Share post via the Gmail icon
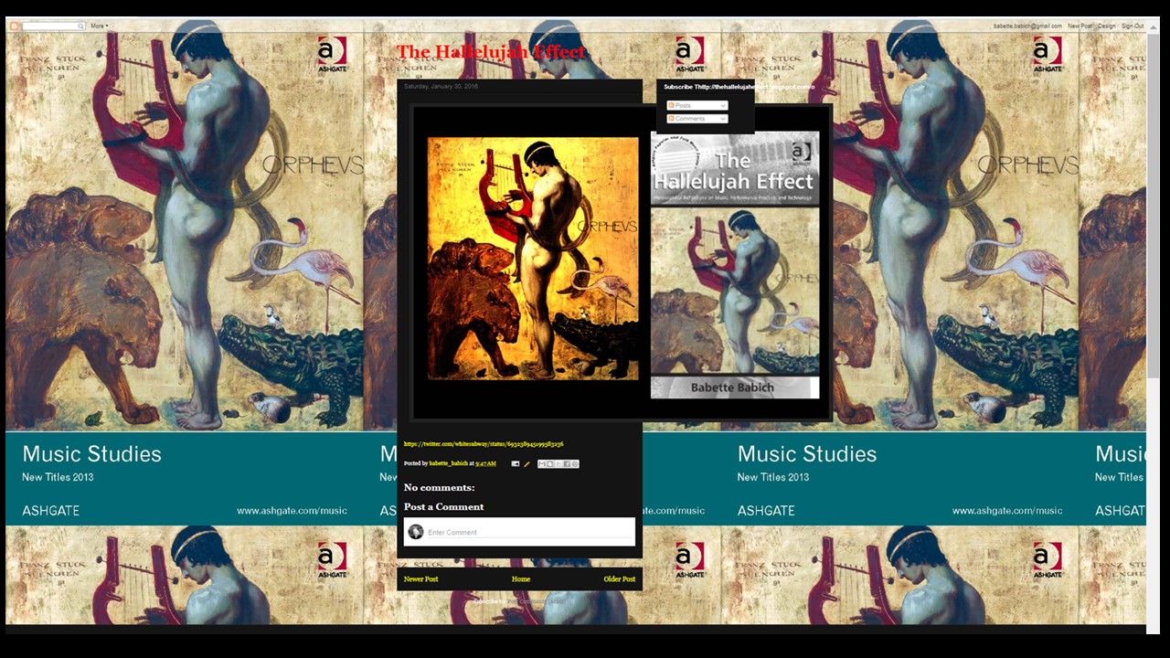This screenshot has height=658, width=1170. coord(542,464)
